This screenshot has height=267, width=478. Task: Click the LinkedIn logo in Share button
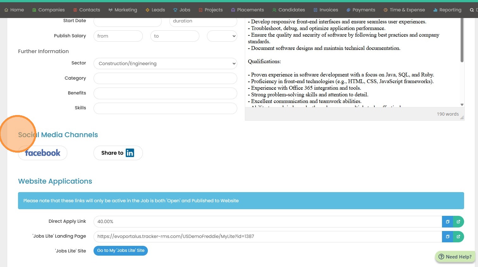point(130,153)
